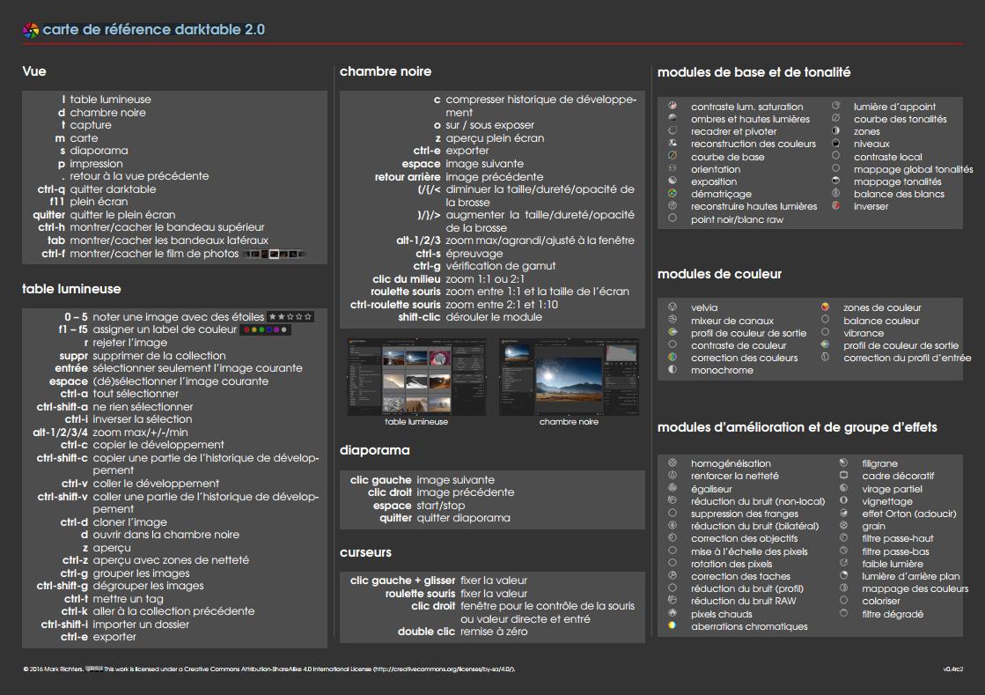Open the darkroom screenshot thumbnail
Viewport: 985px width, 695px height.
click(570, 377)
